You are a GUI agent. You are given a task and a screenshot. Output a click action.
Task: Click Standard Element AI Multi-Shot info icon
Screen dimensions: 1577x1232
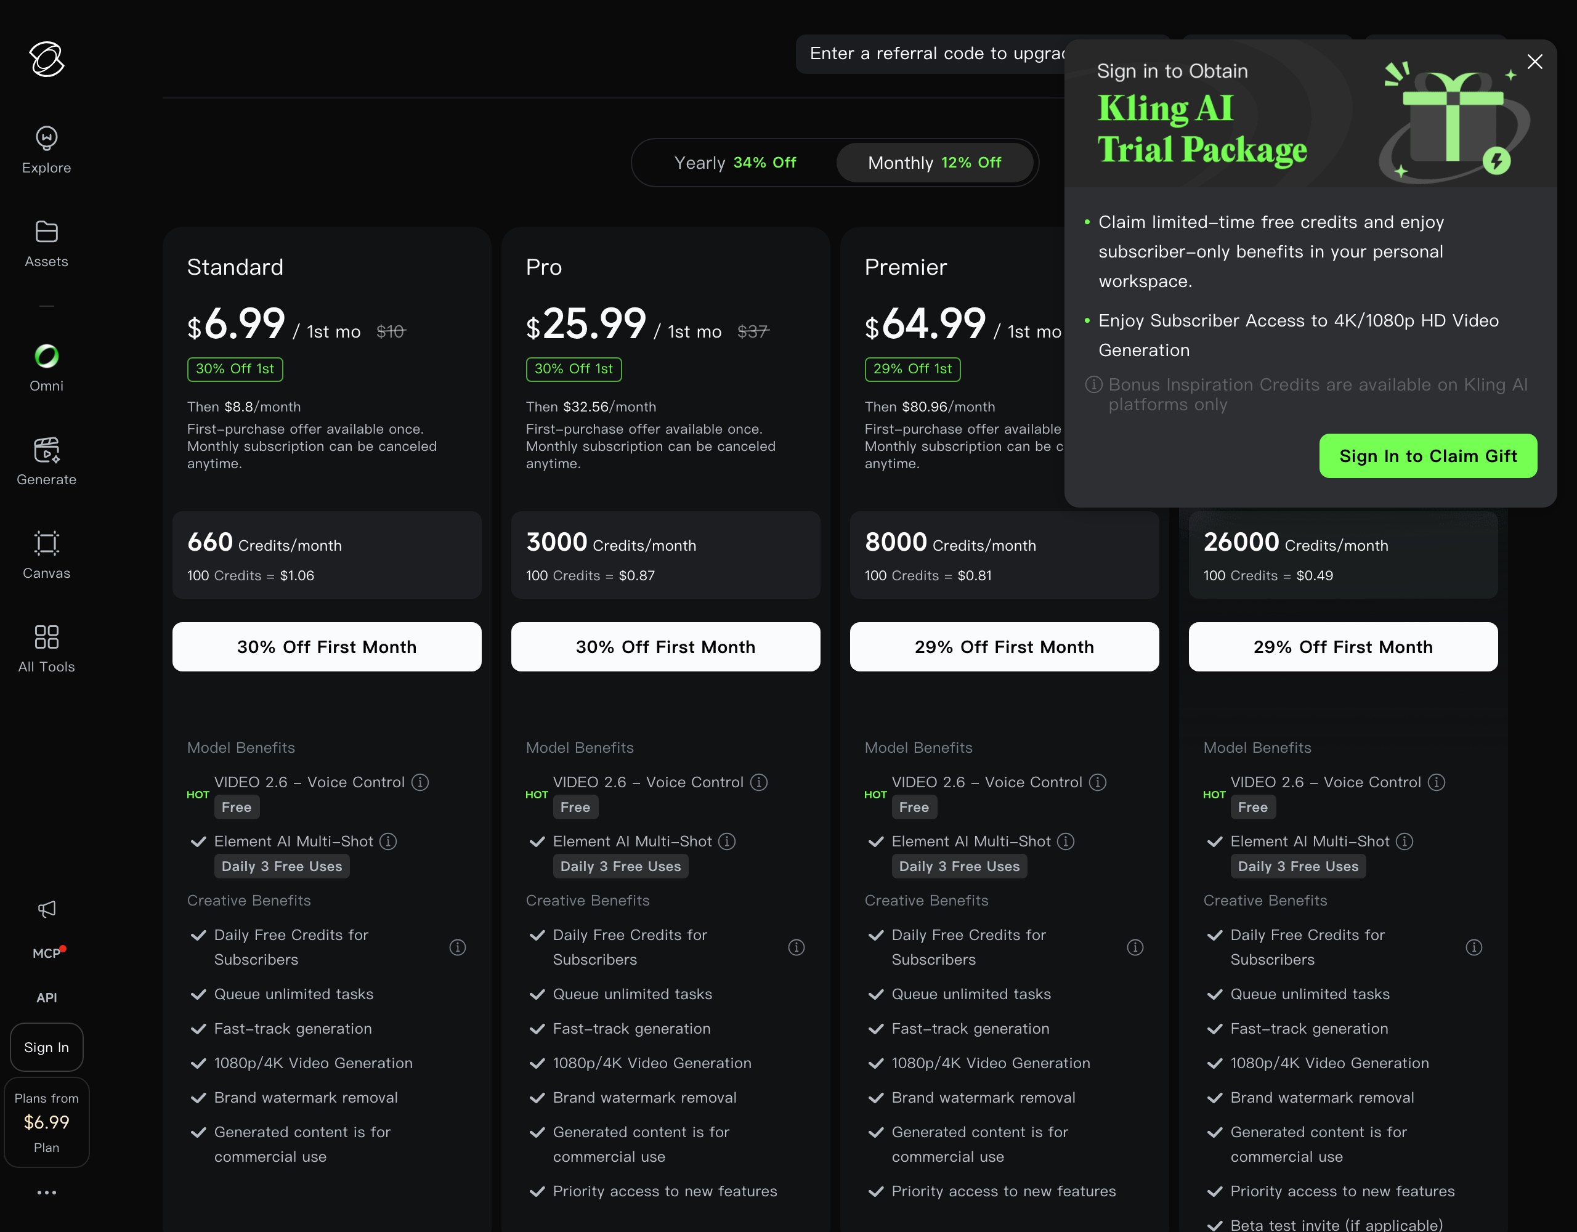[389, 841]
